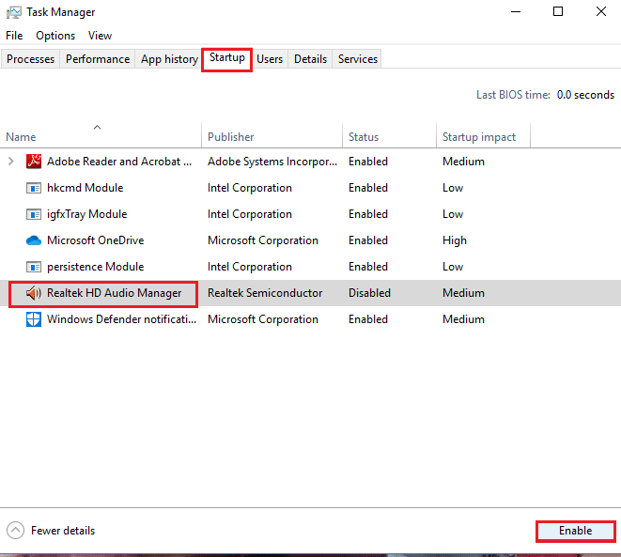Sort by Status column header
Screen dimensions: 621x557
pyautogui.click(x=364, y=137)
